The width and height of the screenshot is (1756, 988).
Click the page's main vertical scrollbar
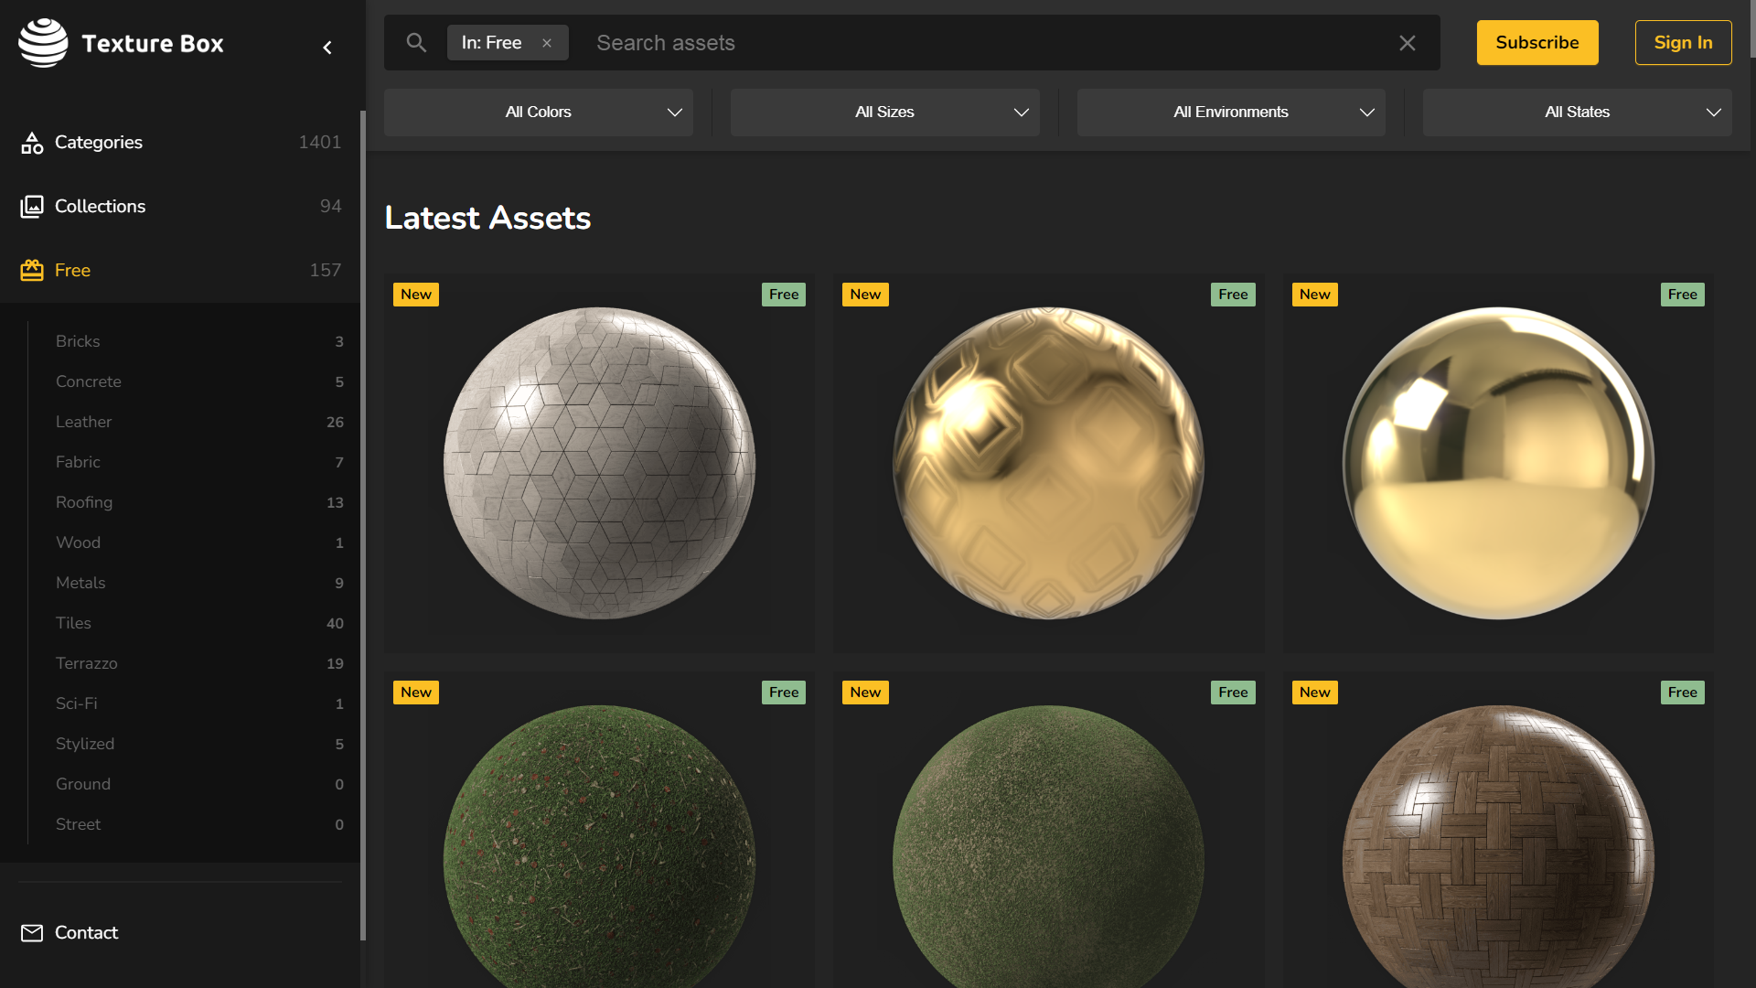1752,29
